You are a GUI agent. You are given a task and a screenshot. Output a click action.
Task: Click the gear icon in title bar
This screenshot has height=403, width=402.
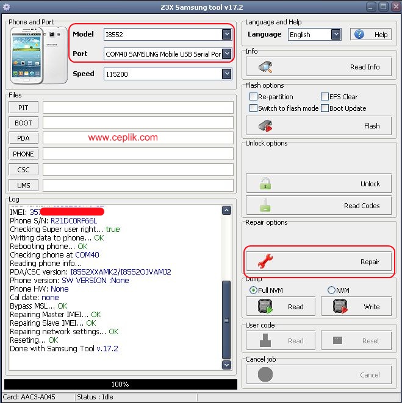click(x=7, y=7)
